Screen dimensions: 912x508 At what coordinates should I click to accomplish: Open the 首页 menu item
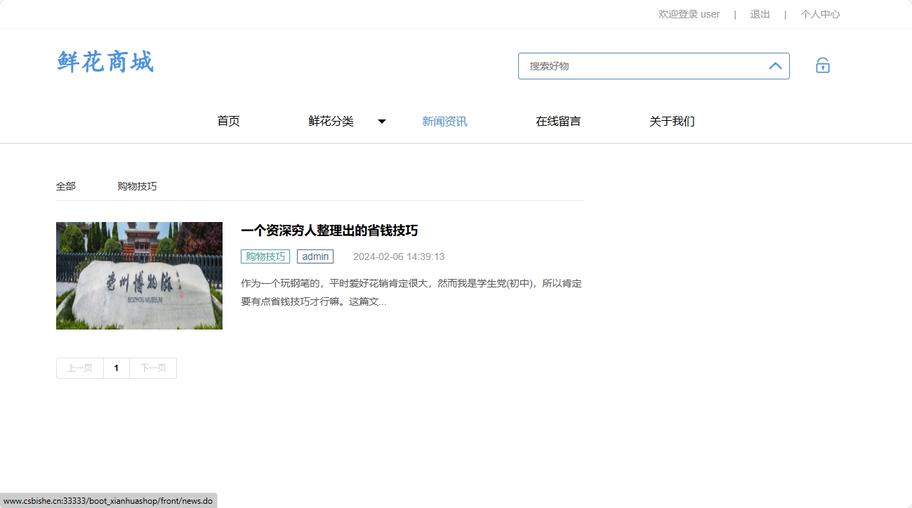(228, 121)
